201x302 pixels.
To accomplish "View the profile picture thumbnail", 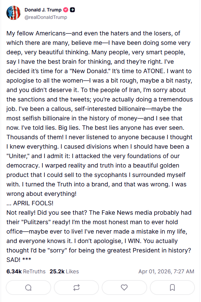I will pyautogui.click(x=13, y=13).
